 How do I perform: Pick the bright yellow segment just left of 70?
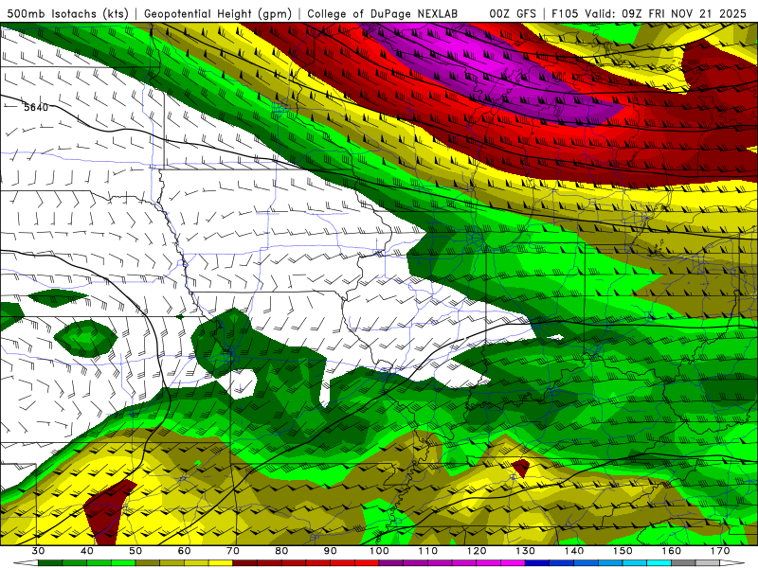[221, 563]
